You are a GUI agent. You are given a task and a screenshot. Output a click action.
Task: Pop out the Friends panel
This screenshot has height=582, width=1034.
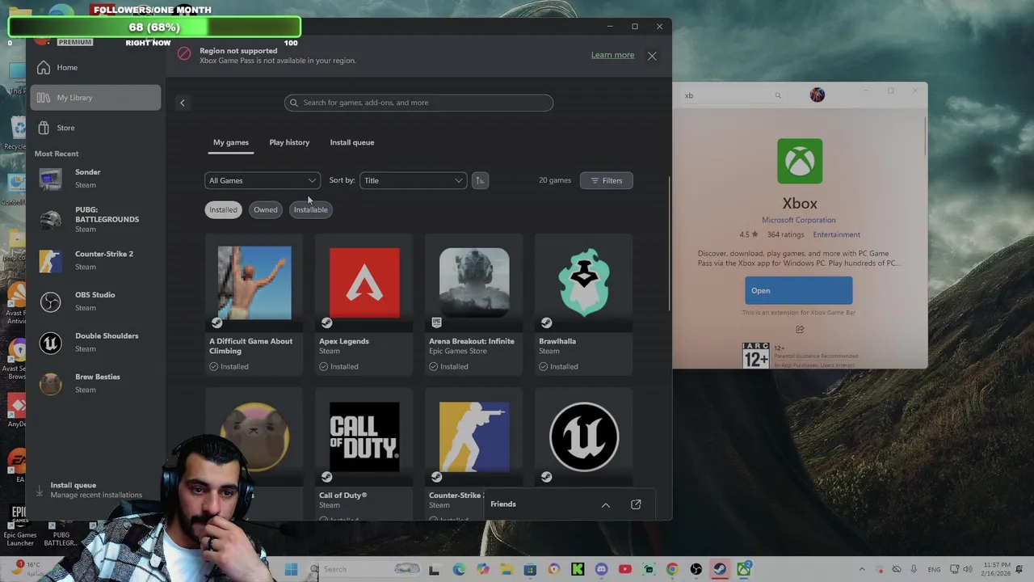pyautogui.click(x=636, y=504)
